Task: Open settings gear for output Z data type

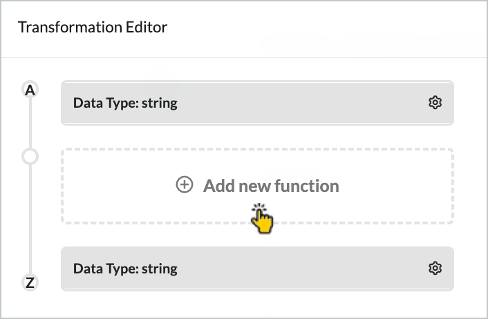Action: [x=435, y=268]
